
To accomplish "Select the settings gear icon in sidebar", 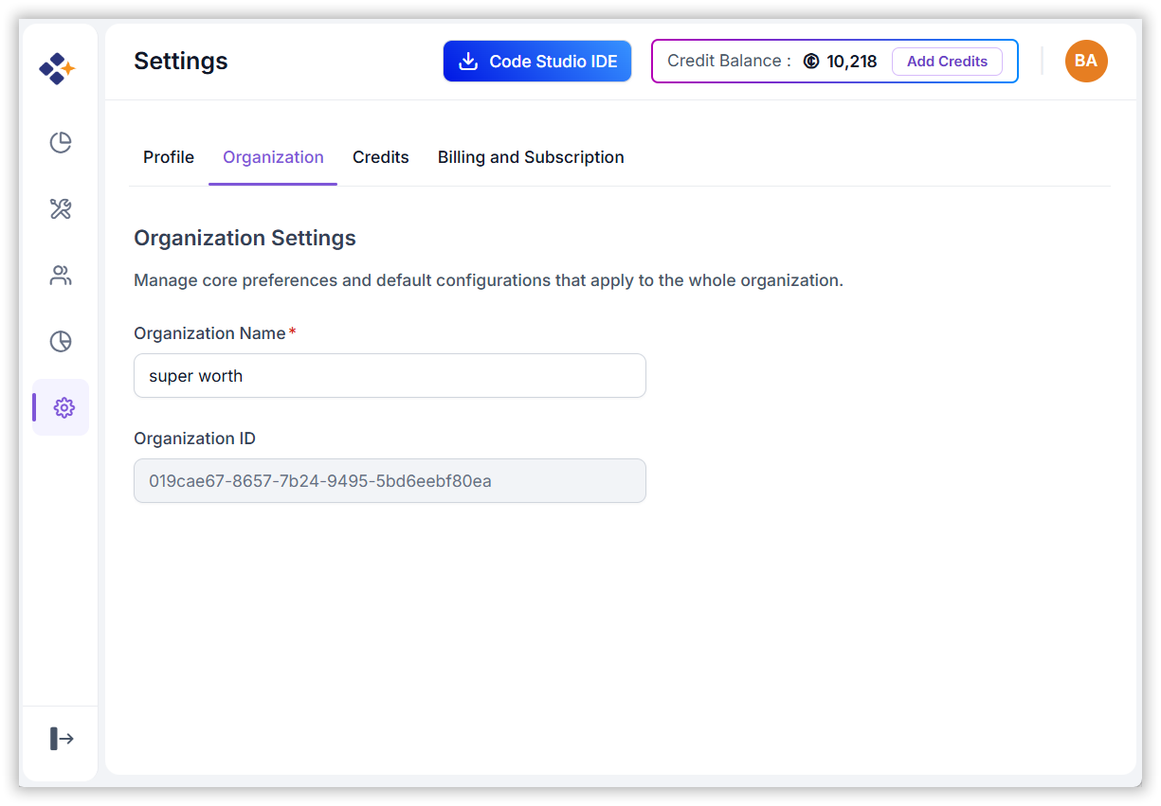I will click(63, 407).
